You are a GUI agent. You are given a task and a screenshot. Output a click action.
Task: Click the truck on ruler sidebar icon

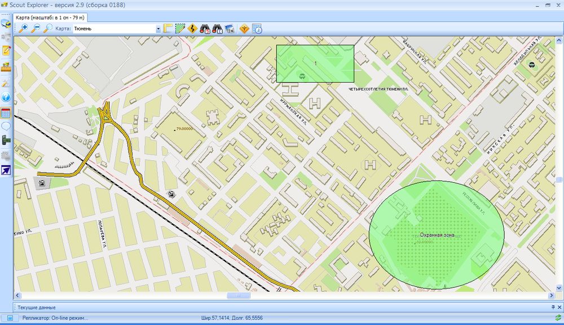click(6, 67)
